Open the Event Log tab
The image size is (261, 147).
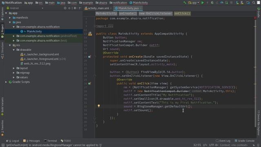pos(223,141)
